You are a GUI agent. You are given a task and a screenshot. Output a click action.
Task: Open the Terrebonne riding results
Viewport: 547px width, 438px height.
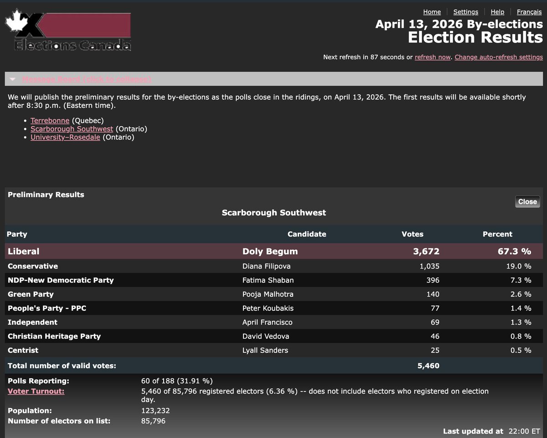click(50, 121)
